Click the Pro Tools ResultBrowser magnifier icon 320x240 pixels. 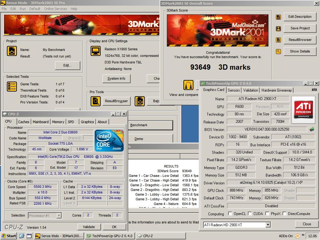(x=96, y=101)
